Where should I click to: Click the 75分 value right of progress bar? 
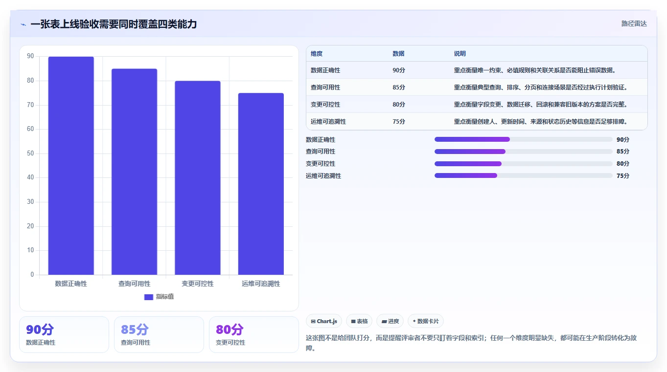pos(623,176)
